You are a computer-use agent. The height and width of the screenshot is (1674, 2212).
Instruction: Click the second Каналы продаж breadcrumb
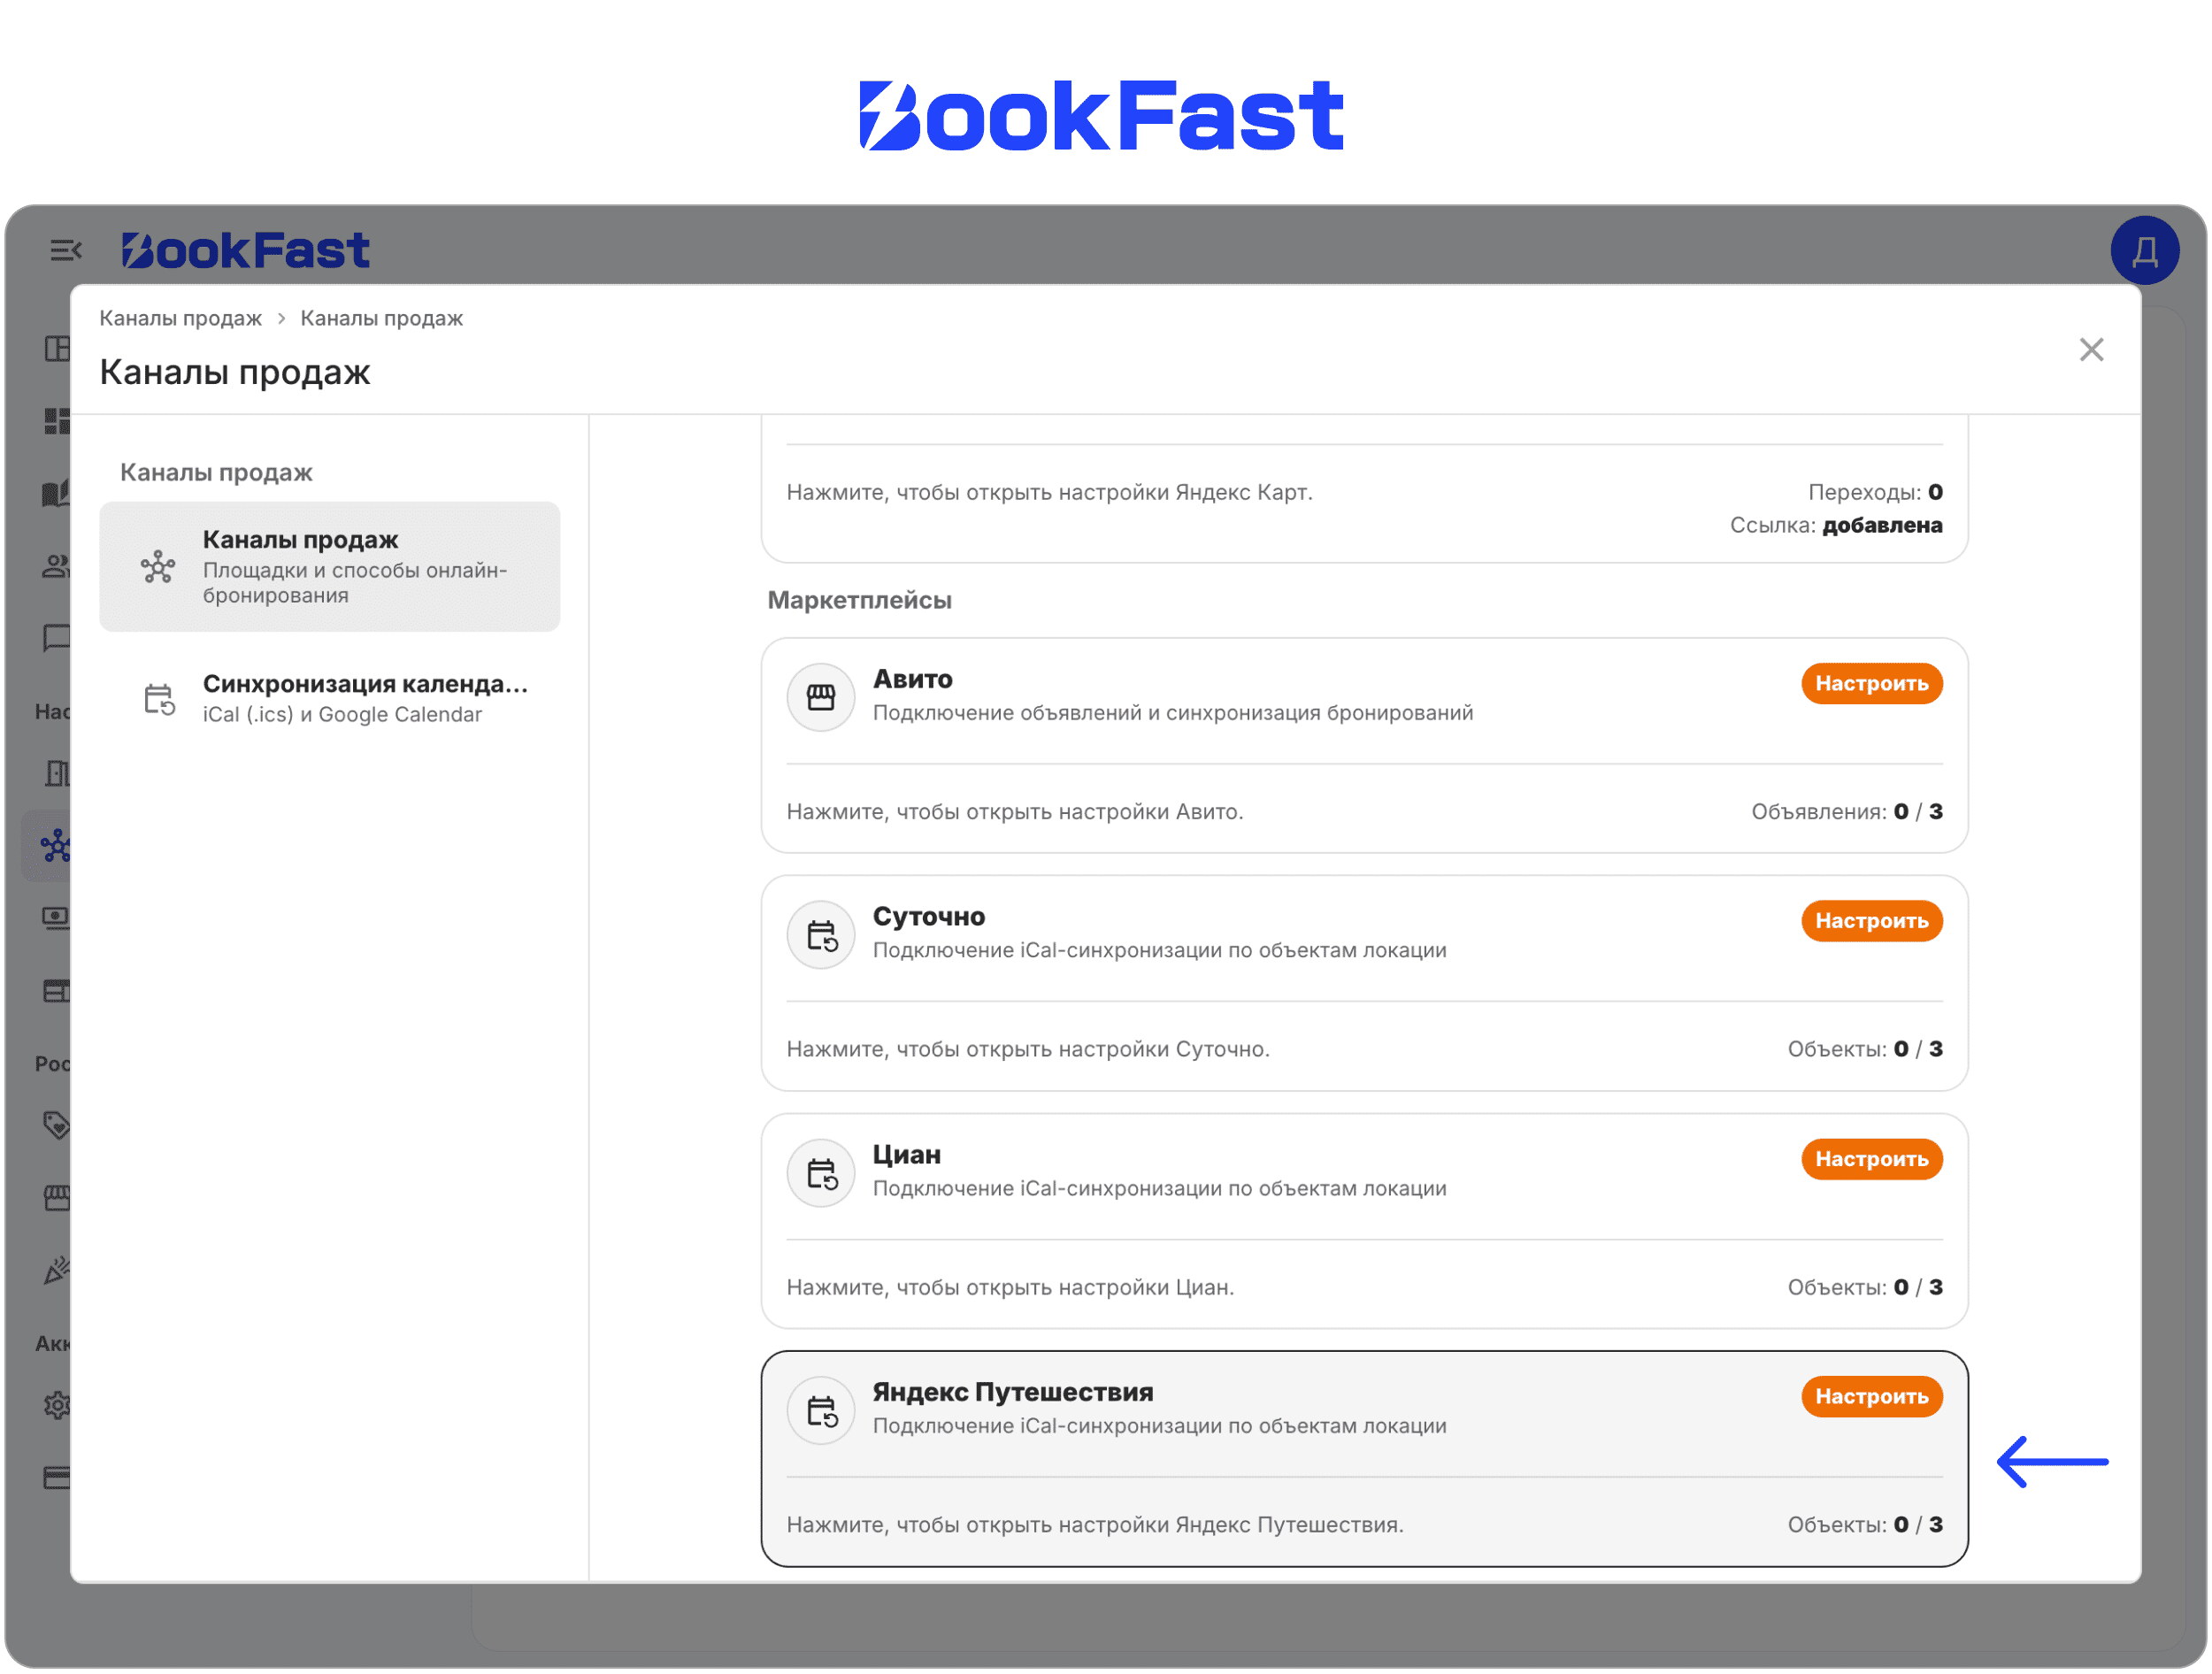pyautogui.click(x=381, y=318)
